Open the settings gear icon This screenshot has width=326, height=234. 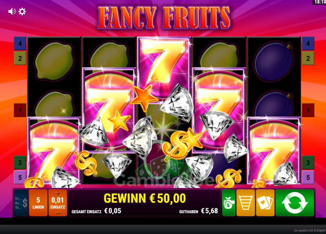coord(22,12)
